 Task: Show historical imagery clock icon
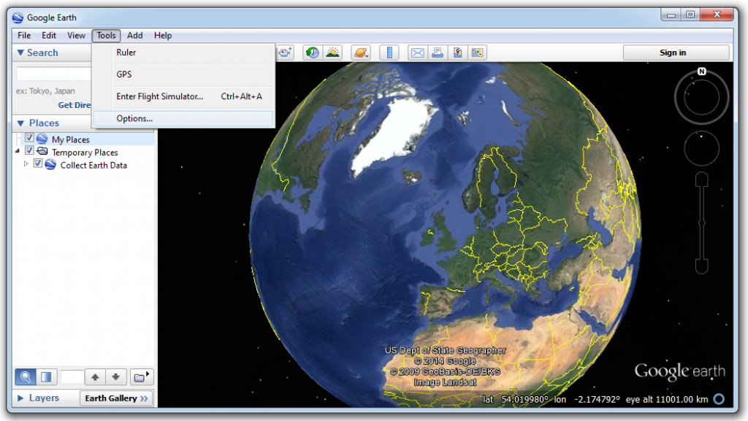click(x=313, y=53)
